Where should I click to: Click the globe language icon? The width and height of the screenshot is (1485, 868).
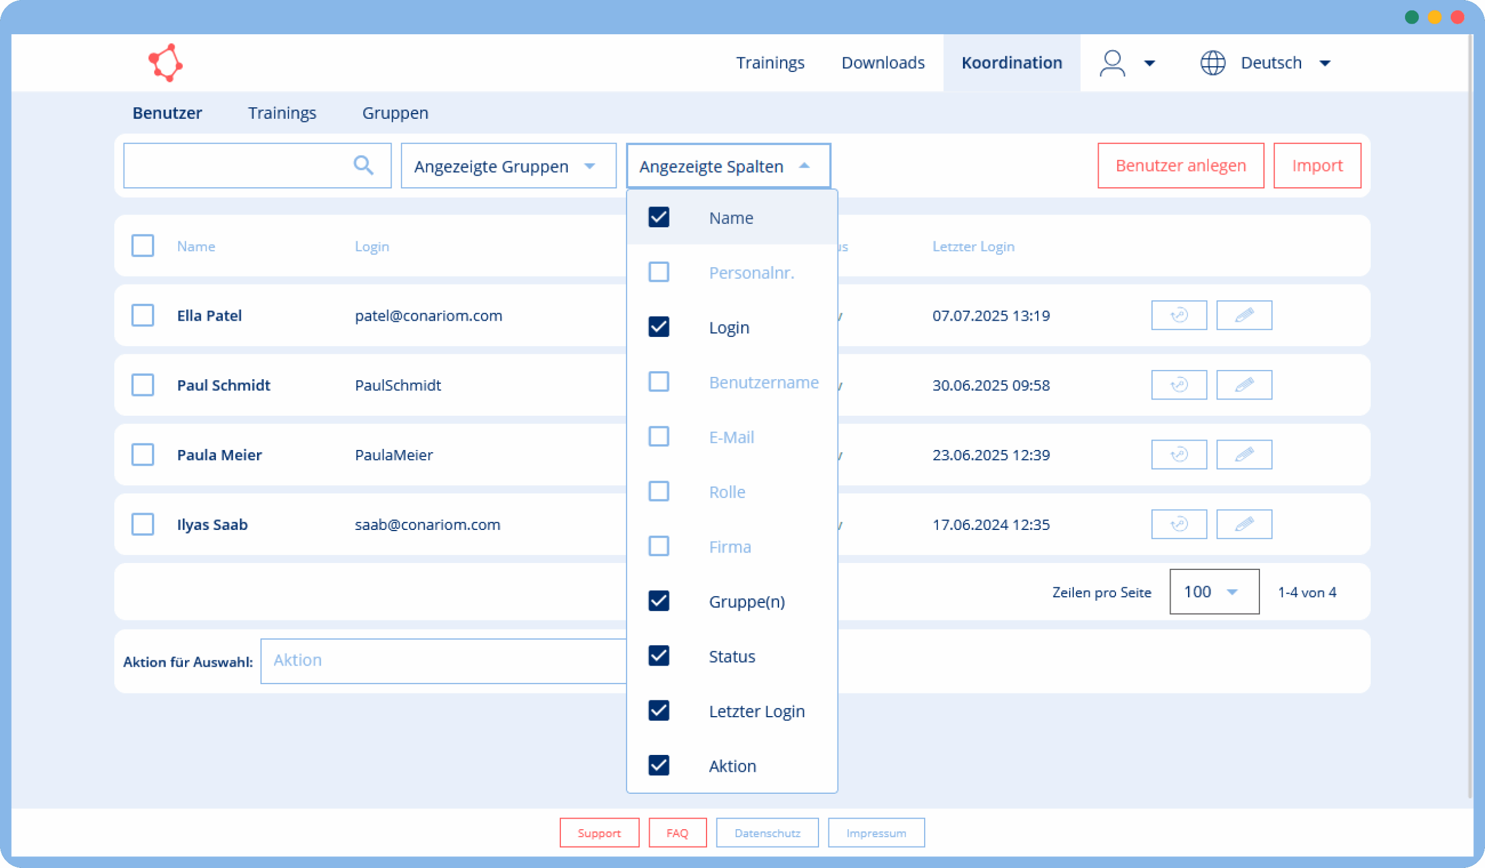tap(1212, 63)
